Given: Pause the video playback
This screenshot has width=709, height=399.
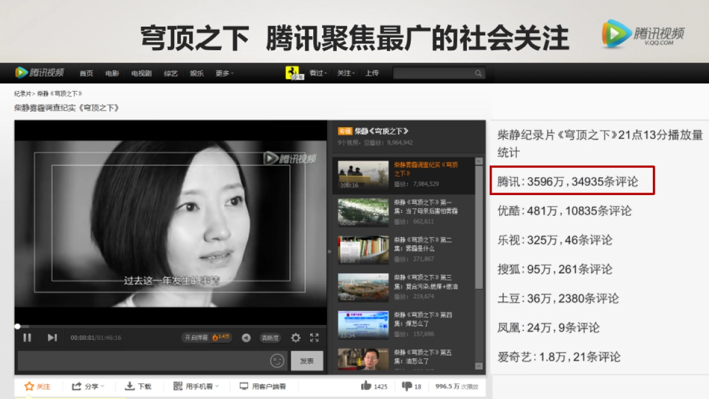Looking at the screenshot, I should pos(28,338).
